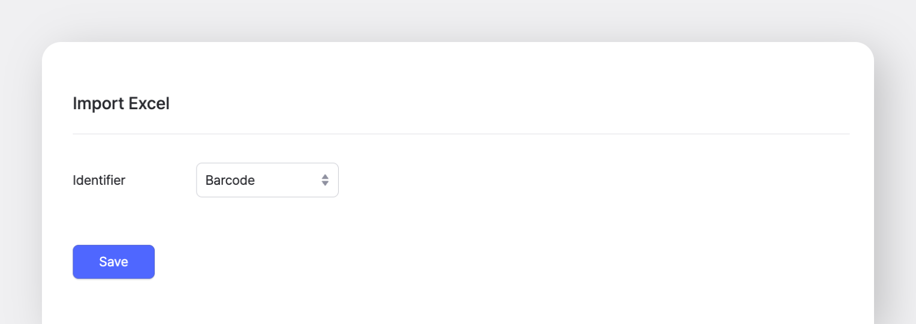Expand the Barcode select menu
The image size is (916, 324).
(x=267, y=180)
